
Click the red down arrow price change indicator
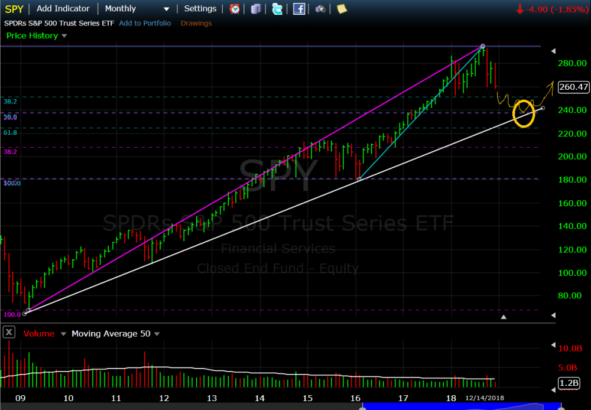coord(519,9)
